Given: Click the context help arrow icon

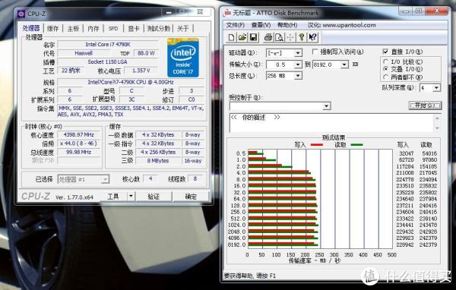Looking at the screenshot, I should click(313, 37).
